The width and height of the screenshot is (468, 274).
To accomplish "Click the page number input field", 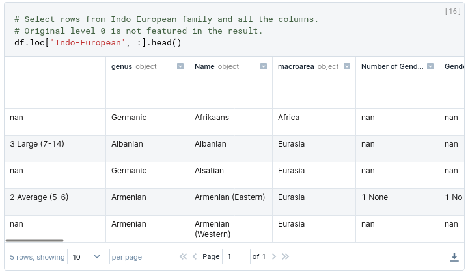I will 236,256.
